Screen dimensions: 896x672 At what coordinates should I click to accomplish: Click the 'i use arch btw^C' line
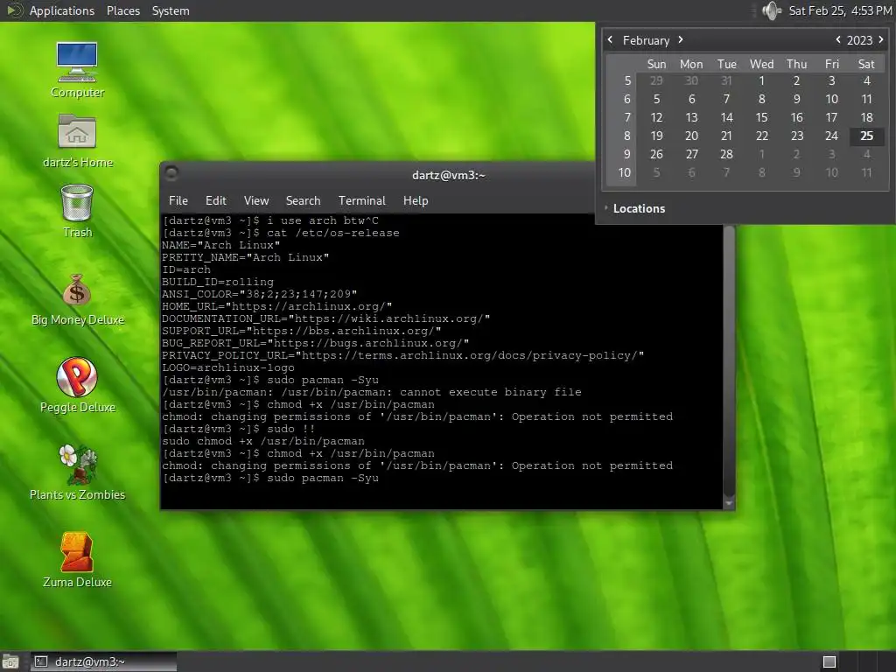(270, 220)
